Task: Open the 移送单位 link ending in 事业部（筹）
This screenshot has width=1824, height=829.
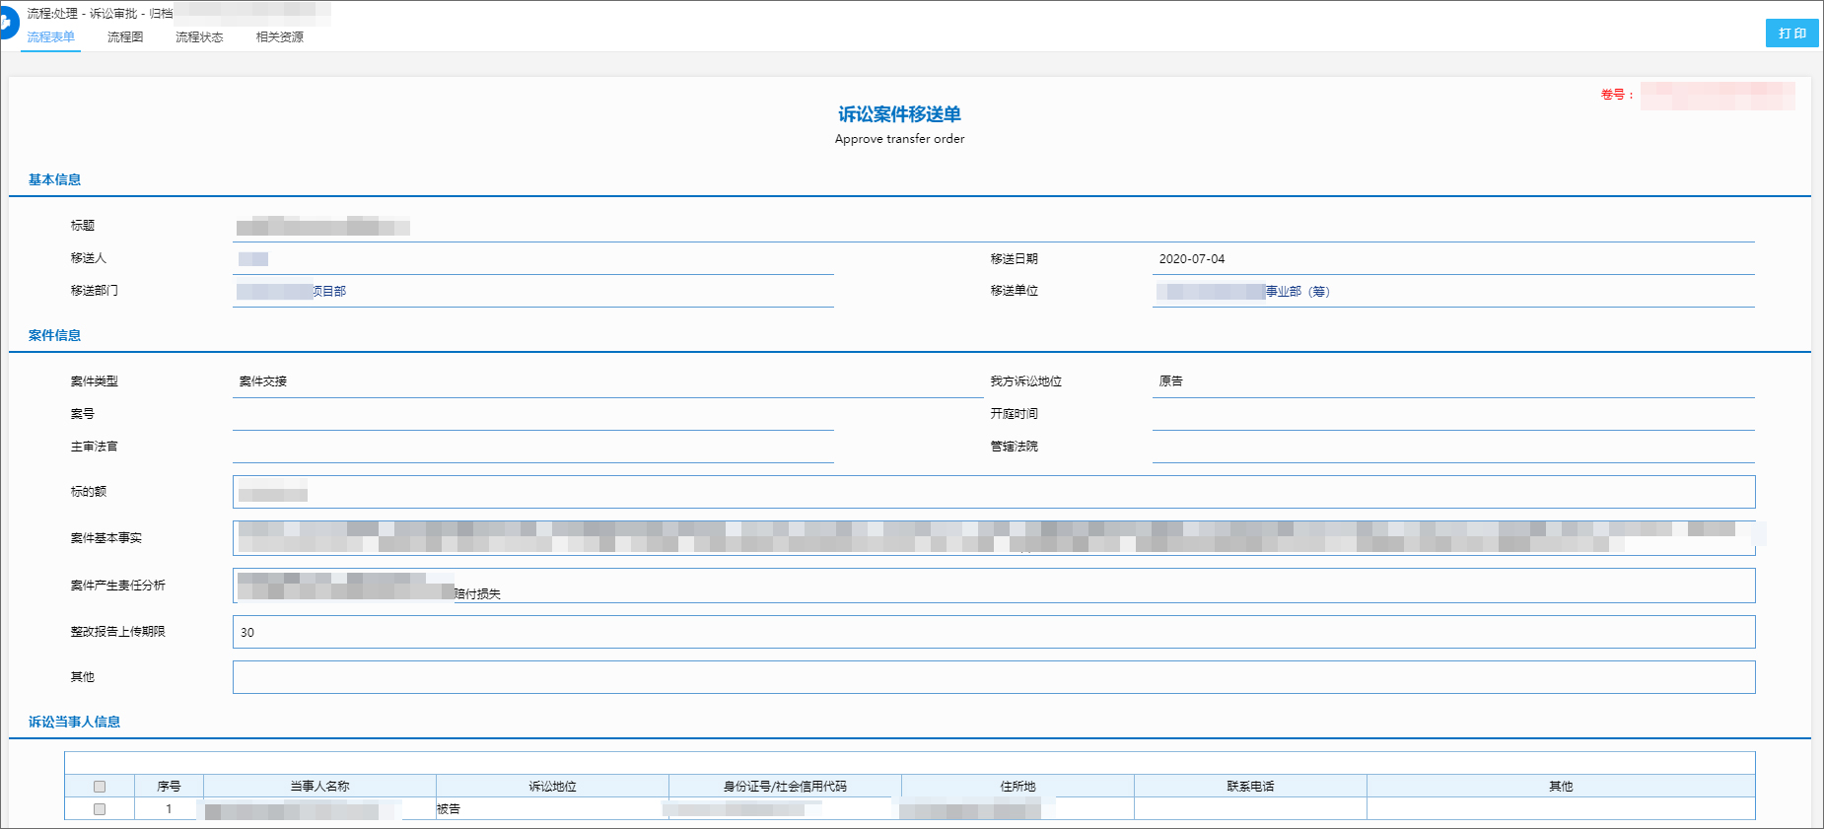Action: [x=1244, y=292]
